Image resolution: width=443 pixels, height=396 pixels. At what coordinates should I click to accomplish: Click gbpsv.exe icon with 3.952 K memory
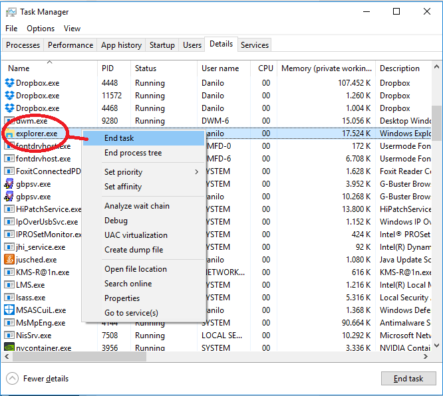(9, 184)
